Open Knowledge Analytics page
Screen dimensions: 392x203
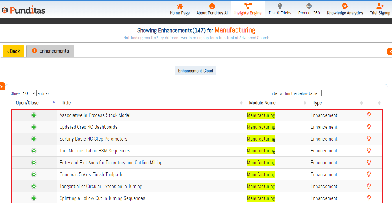345,10
